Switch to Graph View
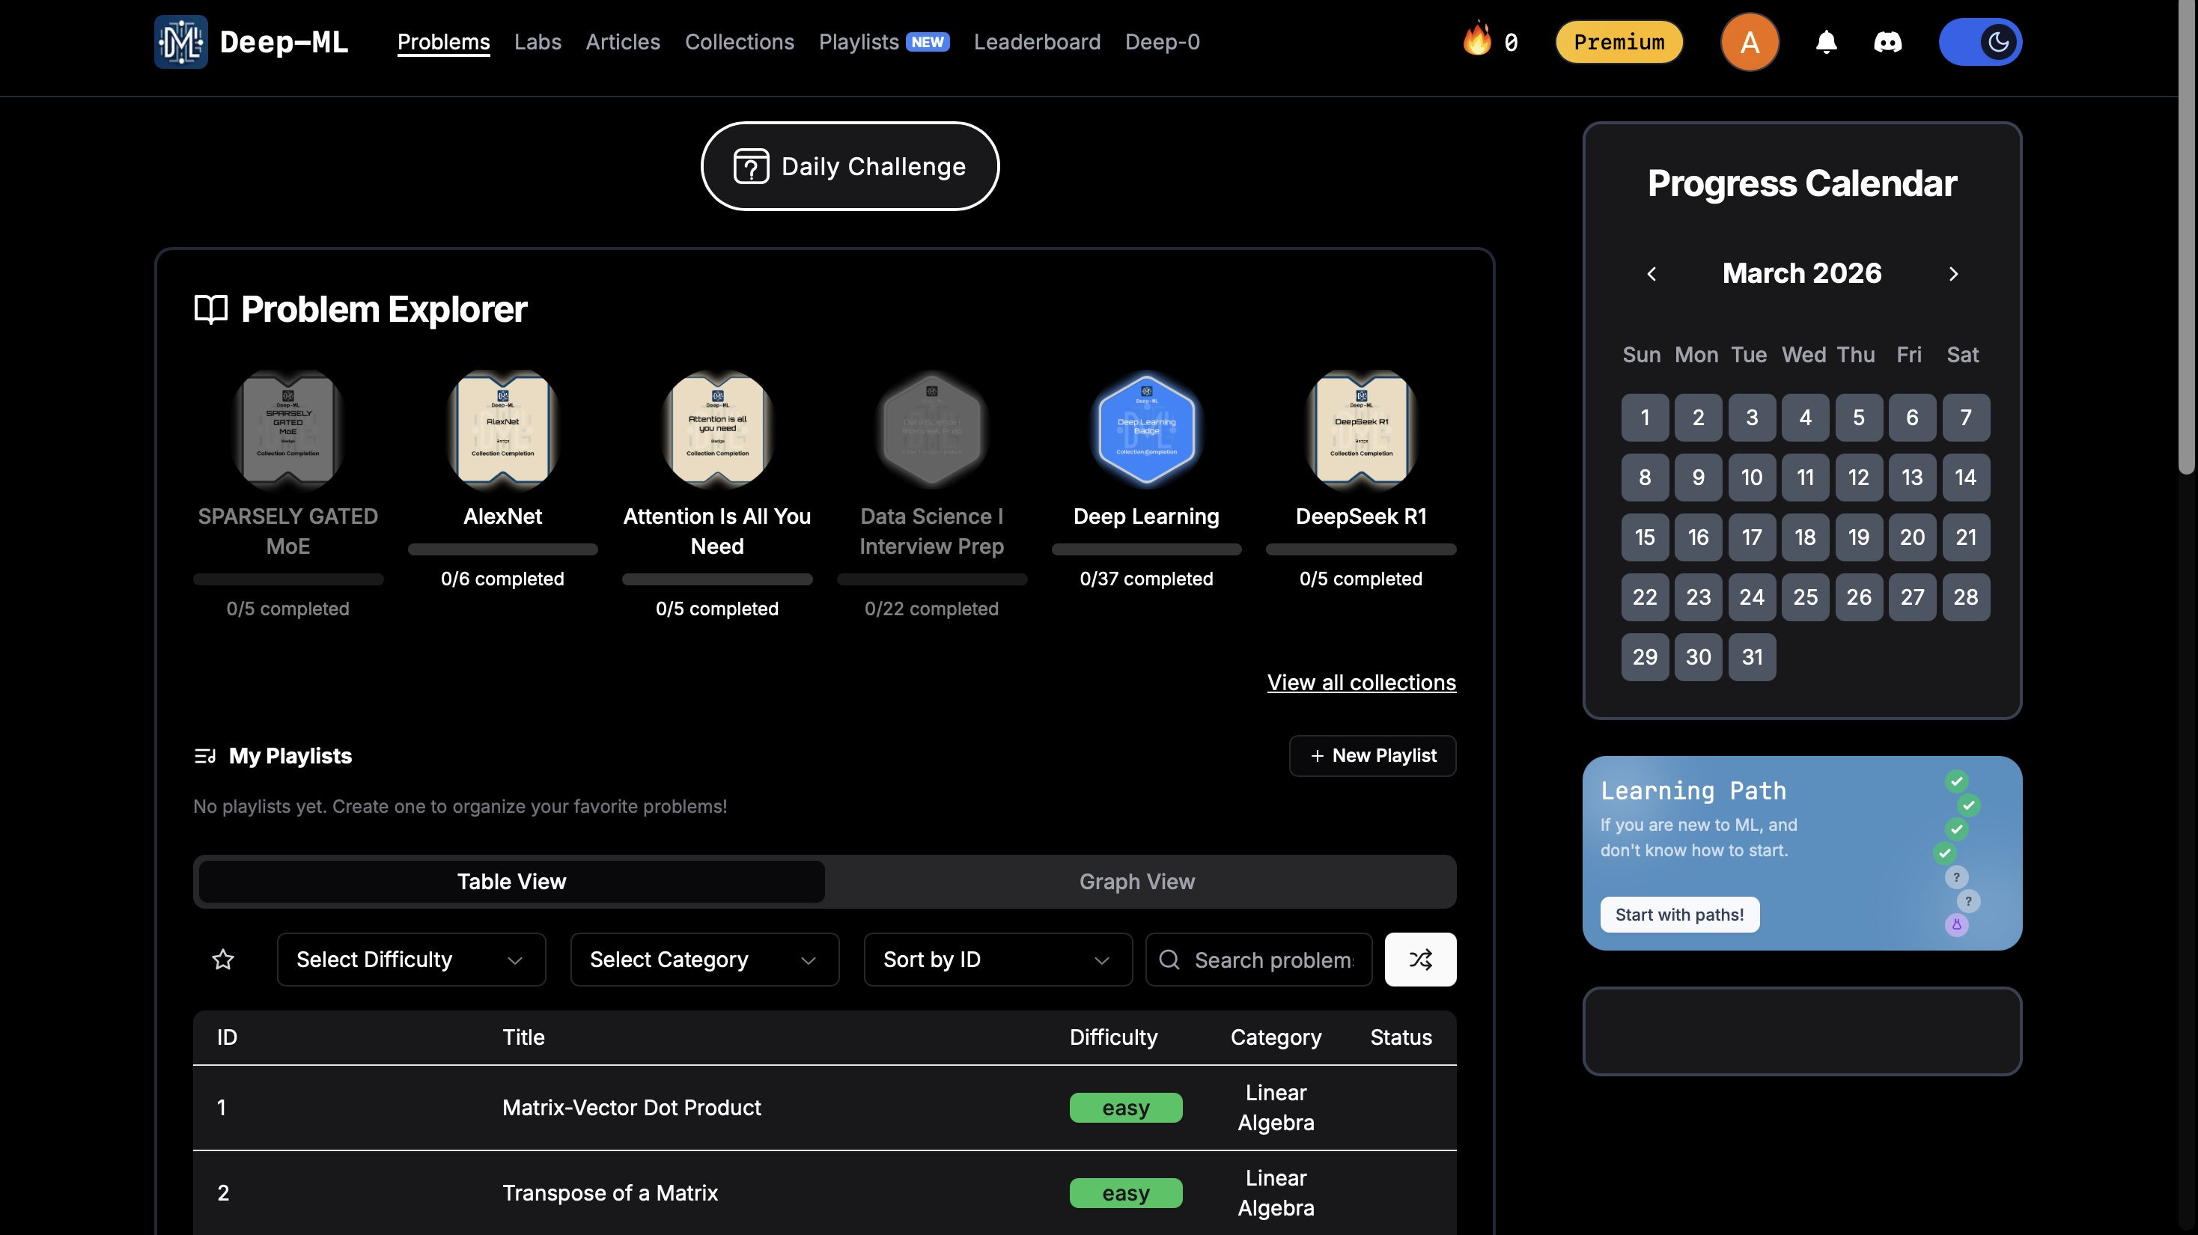2198x1235 pixels. [x=1136, y=881]
